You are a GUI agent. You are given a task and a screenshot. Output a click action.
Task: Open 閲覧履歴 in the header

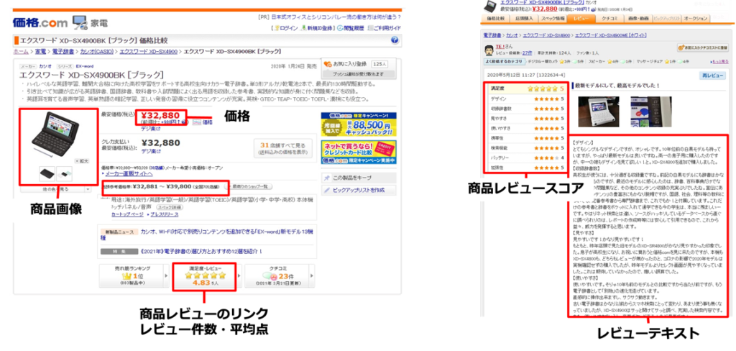click(351, 28)
